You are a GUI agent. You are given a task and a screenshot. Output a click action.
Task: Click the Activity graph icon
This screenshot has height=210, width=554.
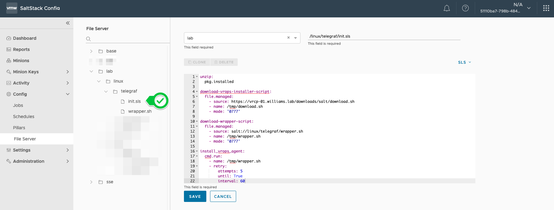[9, 83]
